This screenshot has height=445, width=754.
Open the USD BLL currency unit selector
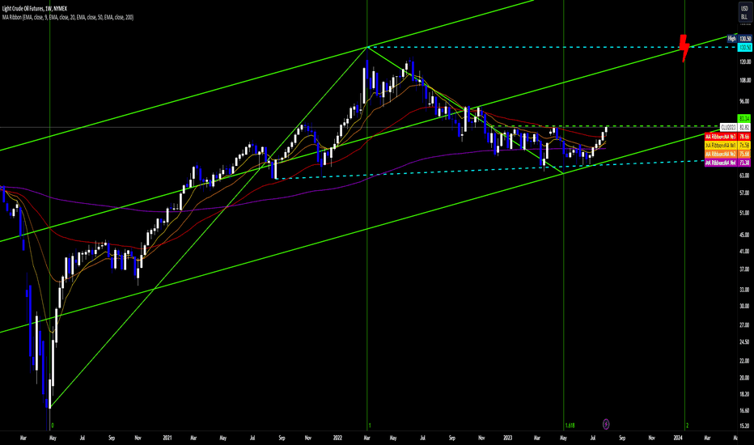744,13
